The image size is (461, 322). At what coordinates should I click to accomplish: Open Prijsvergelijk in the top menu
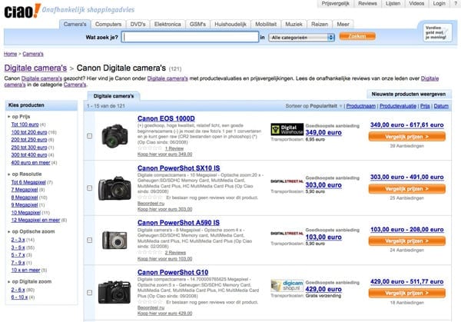point(336,4)
